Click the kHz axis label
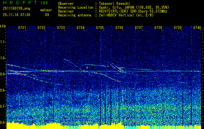 (3, 26)
